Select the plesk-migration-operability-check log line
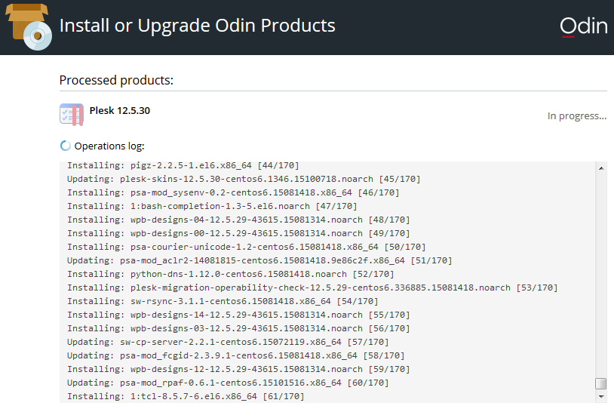Image resolution: width=614 pixels, height=409 pixels. [x=312, y=288]
